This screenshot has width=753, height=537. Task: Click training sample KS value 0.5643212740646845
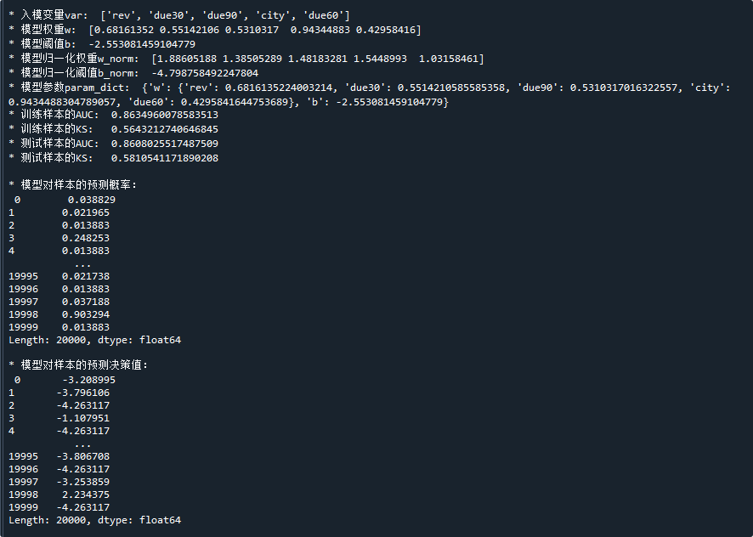pos(165,129)
